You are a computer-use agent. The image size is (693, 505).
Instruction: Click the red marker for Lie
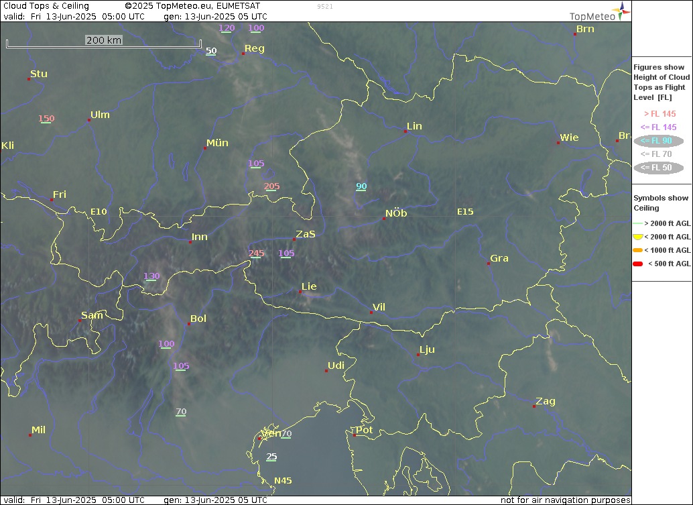300,292
